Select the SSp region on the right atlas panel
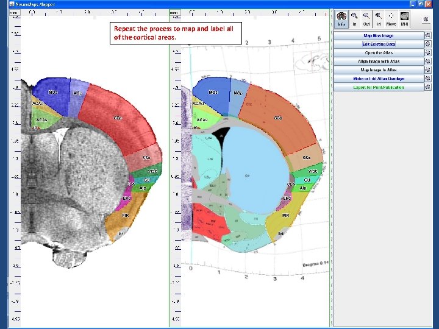This screenshot has height=329, width=439. click(278, 118)
